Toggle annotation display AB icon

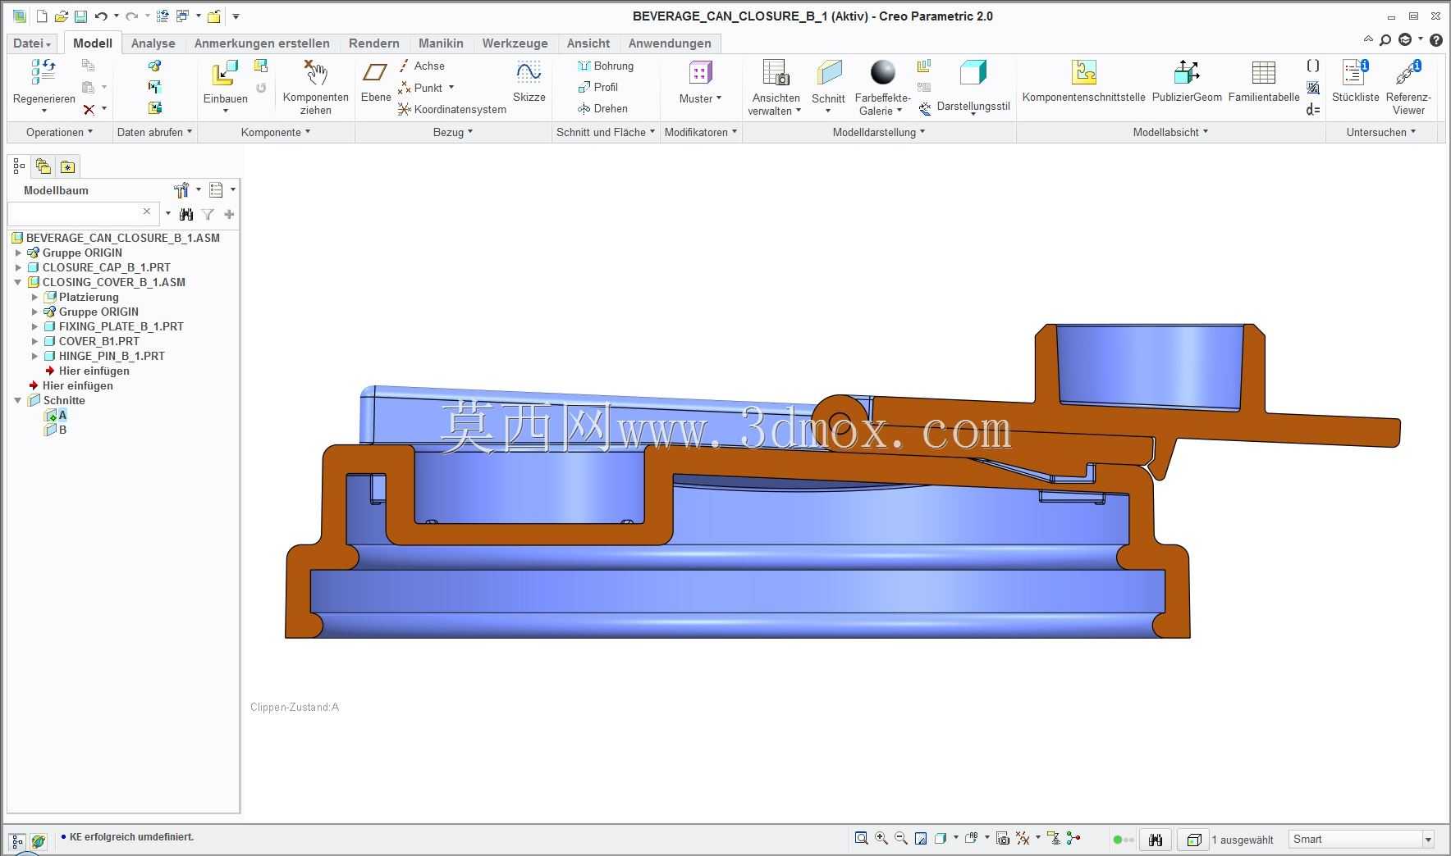(x=972, y=838)
